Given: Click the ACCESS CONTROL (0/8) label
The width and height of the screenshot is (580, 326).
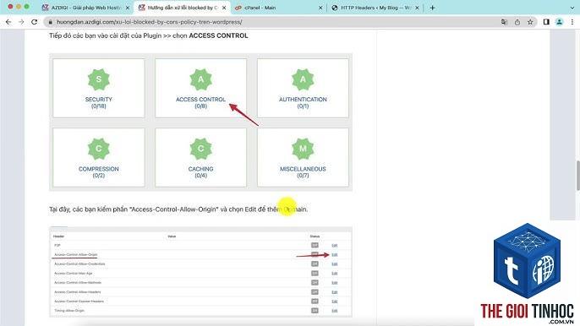Looking at the screenshot, I should pyautogui.click(x=201, y=102).
